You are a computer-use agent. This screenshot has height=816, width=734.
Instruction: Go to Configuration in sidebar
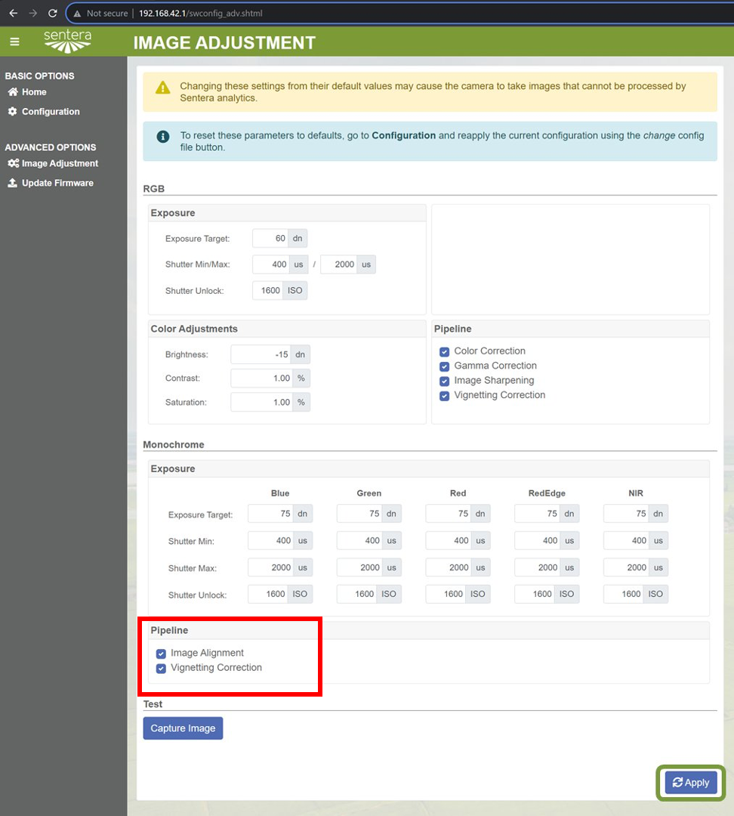coord(51,112)
